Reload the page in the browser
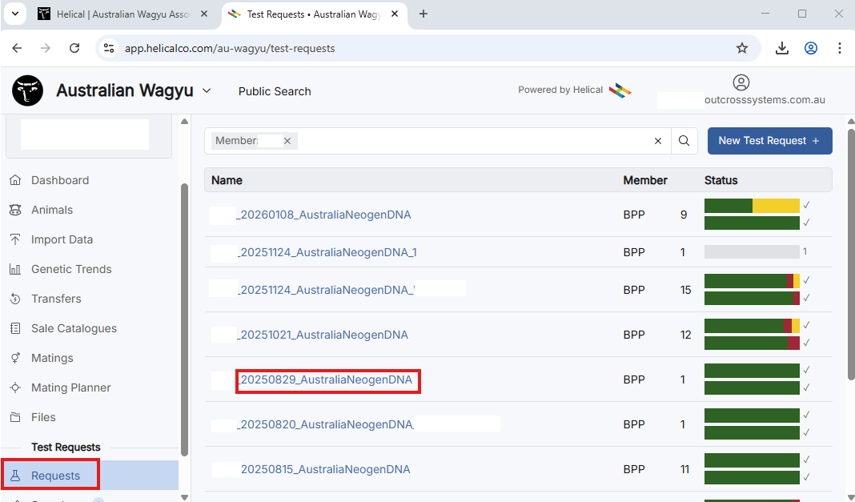The width and height of the screenshot is (855, 502). (x=74, y=48)
